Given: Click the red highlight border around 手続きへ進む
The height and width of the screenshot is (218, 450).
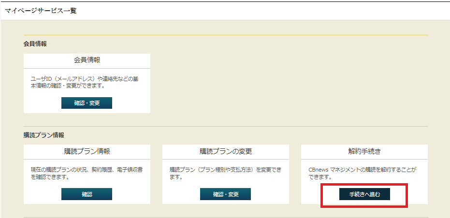Looking at the screenshot, I should pyautogui.click(x=364, y=184).
